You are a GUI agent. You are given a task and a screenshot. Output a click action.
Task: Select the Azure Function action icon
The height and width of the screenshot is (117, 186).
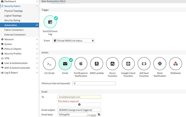[x=112, y=64]
